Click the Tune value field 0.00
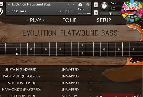 point(113,9)
